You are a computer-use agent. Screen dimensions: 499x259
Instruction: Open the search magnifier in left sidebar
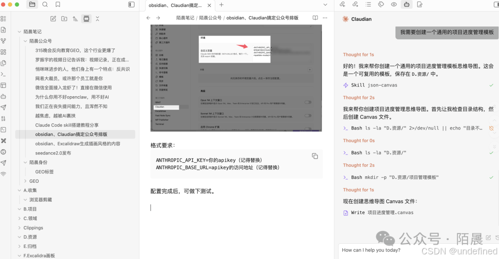(x=45, y=5)
